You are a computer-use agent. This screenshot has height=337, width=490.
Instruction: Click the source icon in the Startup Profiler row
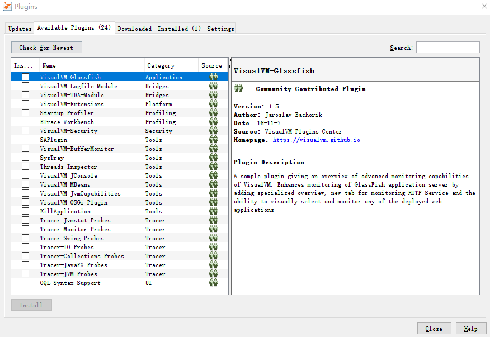click(214, 113)
